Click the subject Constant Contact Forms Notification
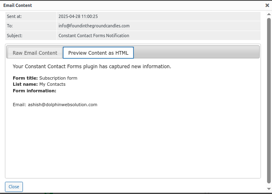Image resolution: width=272 pixels, height=194 pixels. coord(94,36)
